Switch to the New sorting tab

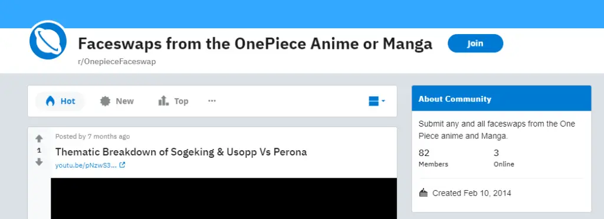(117, 101)
